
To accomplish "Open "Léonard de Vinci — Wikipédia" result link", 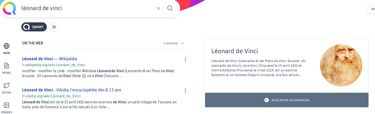I will (49, 59).
